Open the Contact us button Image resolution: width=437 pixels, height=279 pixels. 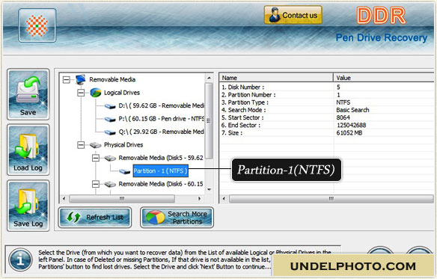pos(293,15)
